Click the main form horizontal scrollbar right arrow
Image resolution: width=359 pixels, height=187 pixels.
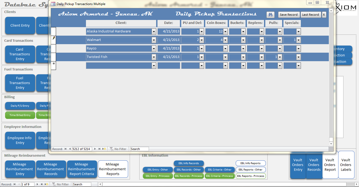[356, 184]
